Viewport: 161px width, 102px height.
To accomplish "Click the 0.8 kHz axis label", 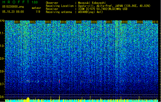I will (2, 71).
